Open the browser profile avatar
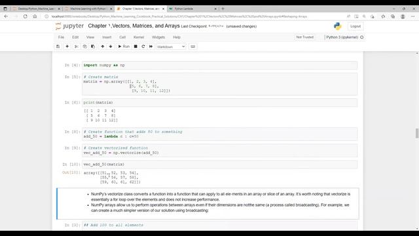 (403, 16)
